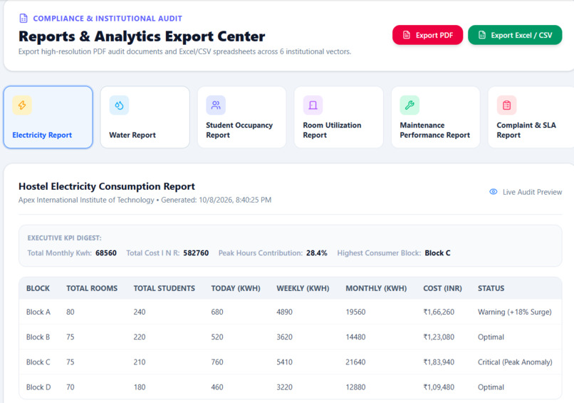Click the Block A row label
This screenshot has height=403, width=574.
[38, 312]
